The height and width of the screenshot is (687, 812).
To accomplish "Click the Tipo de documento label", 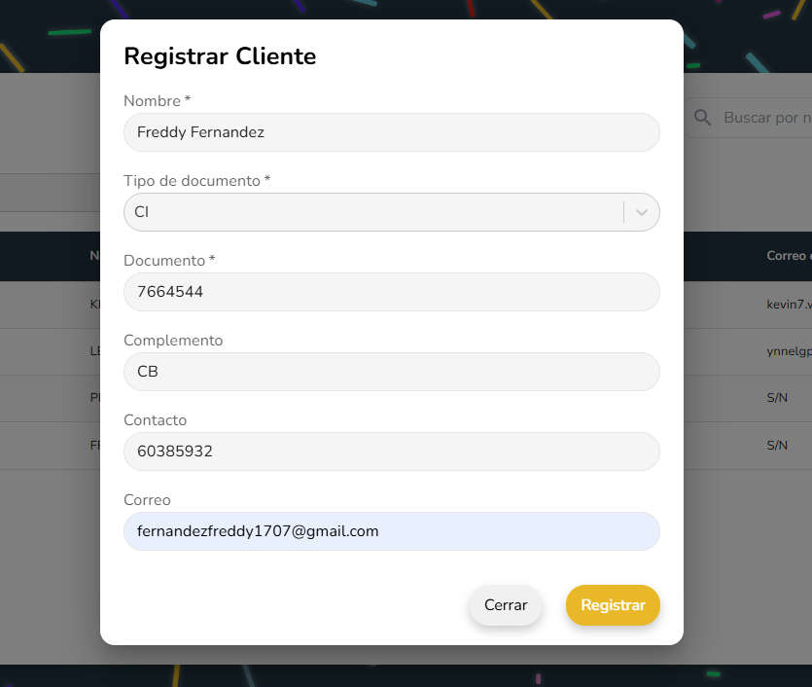I will [193, 181].
